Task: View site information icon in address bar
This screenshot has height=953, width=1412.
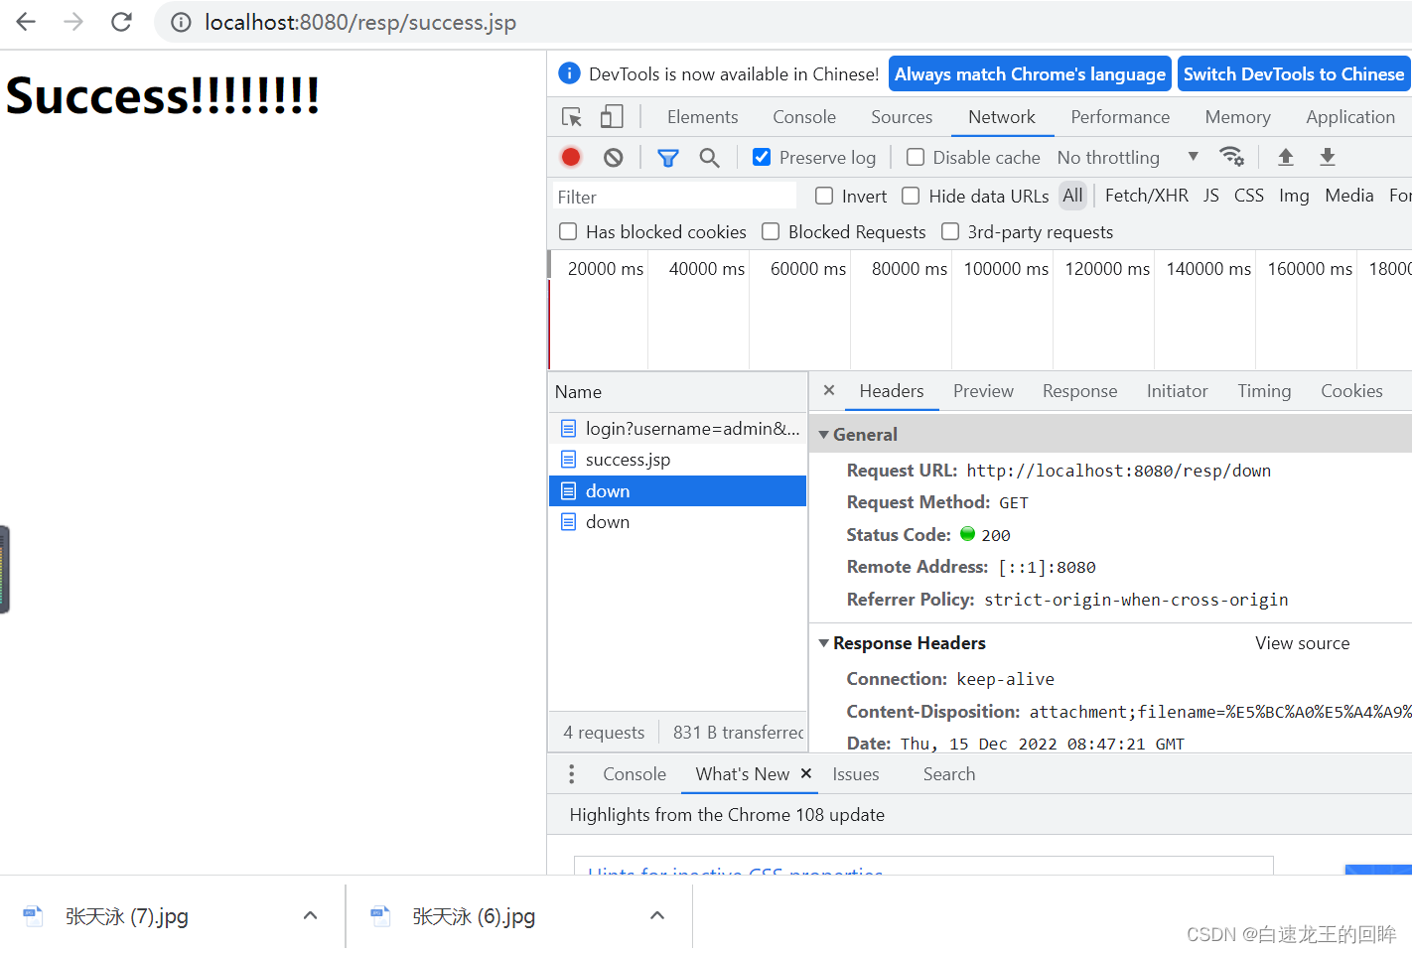Action: pos(181,22)
